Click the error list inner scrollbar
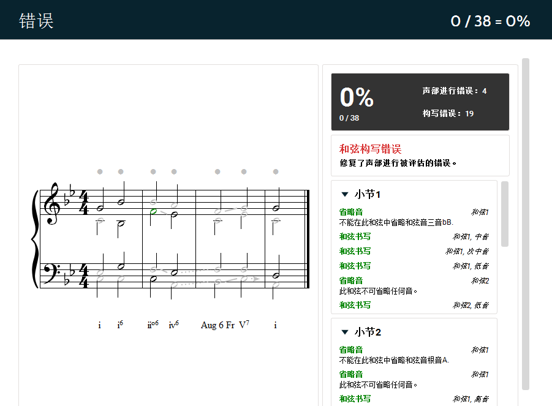This screenshot has height=406, width=552. point(504,214)
